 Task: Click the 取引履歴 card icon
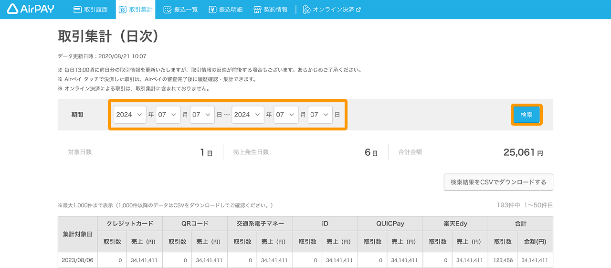(77, 10)
